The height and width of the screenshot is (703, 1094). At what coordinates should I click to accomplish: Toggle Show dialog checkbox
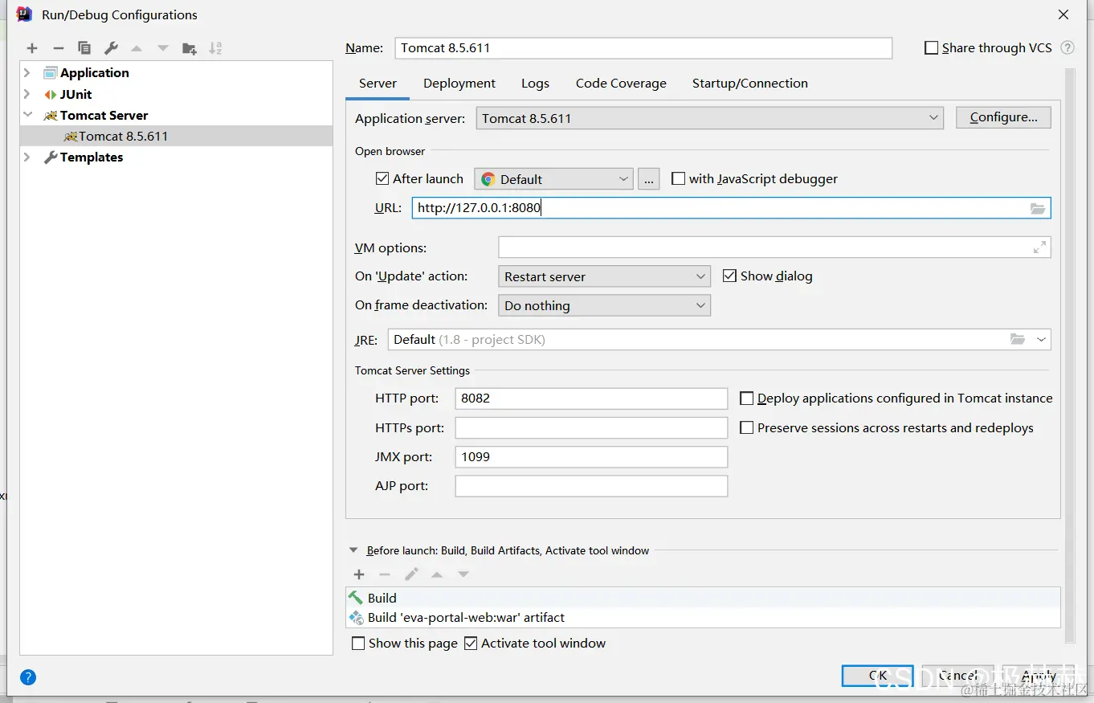coord(729,276)
